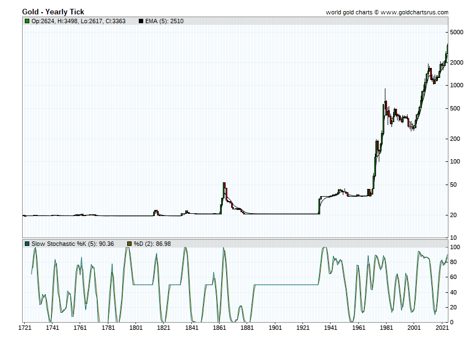This screenshot has width=470, height=342.
Task: Click the 1861 year axis label
Action: 220,327
